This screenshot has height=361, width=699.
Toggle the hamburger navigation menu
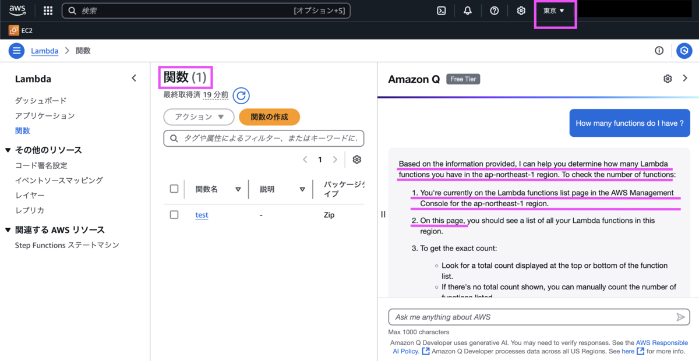(16, 51)
